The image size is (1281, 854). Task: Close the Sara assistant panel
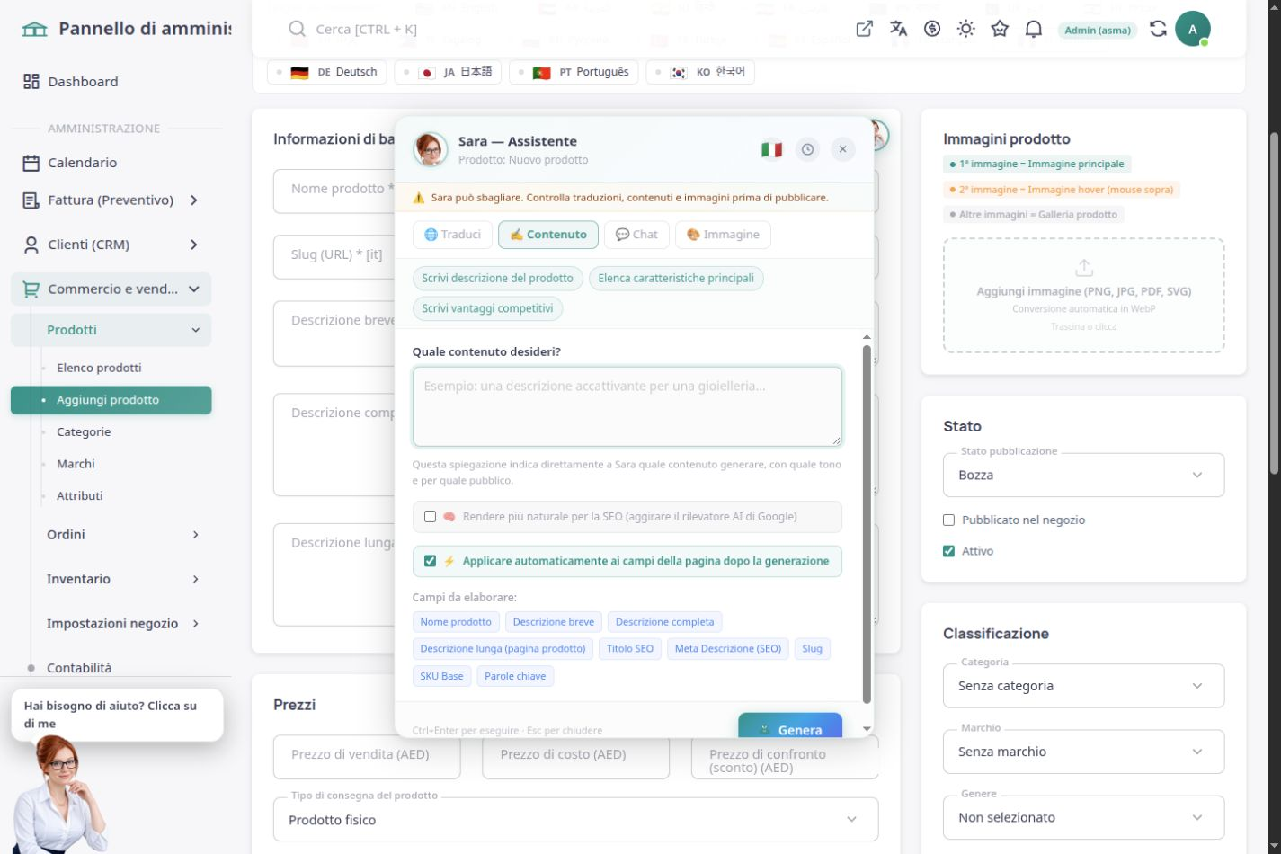point(842,149)
